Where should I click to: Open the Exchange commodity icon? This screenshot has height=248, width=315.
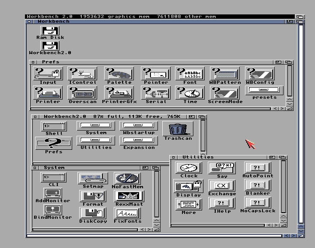(222, 186)
